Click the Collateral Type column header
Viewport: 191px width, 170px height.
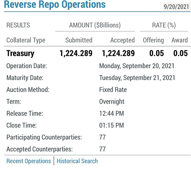click(26, 40)
